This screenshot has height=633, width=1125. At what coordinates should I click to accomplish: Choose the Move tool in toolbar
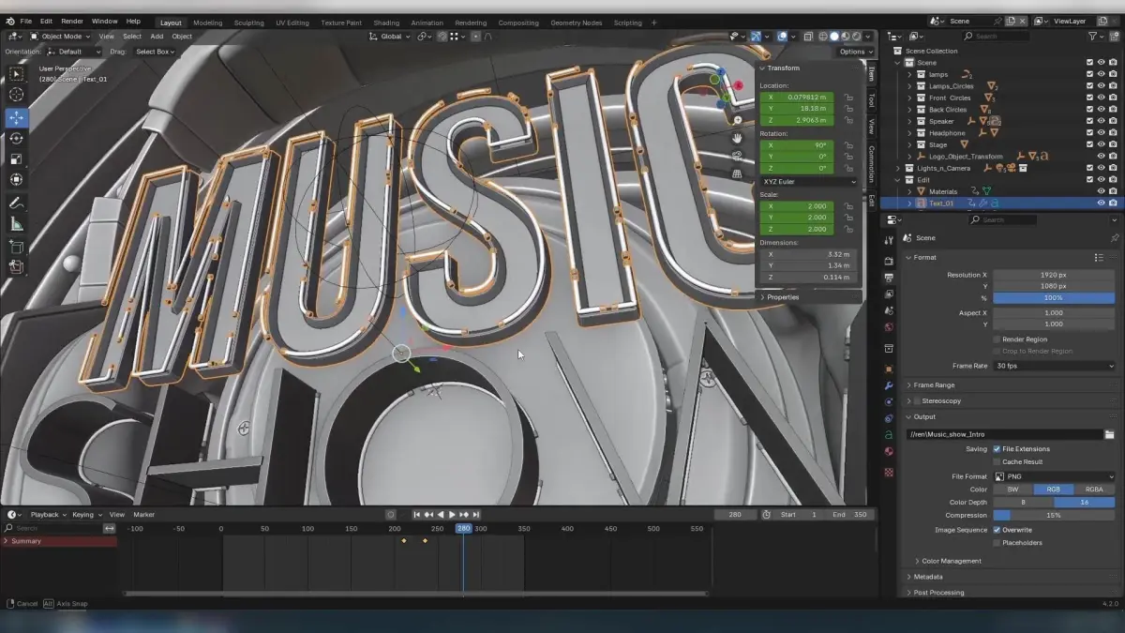17,118
